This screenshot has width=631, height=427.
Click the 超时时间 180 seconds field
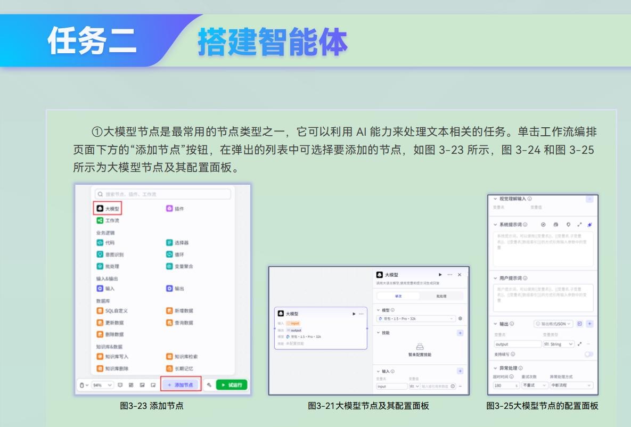(506, 385)
